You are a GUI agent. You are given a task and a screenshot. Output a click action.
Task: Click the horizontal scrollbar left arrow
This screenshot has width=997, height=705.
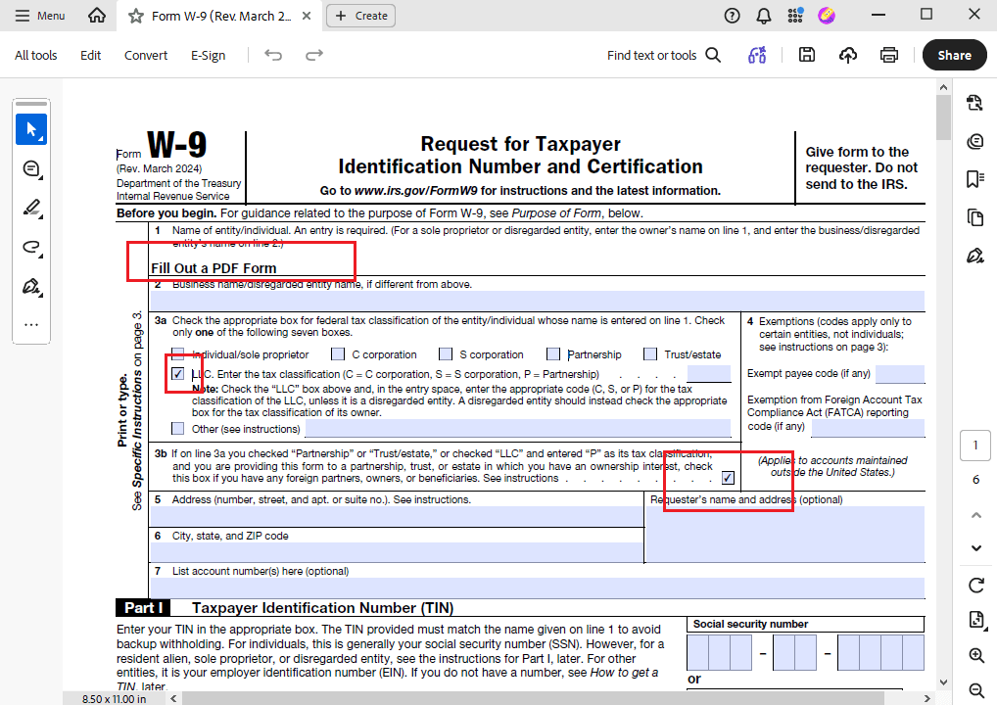tap(173, 698)
